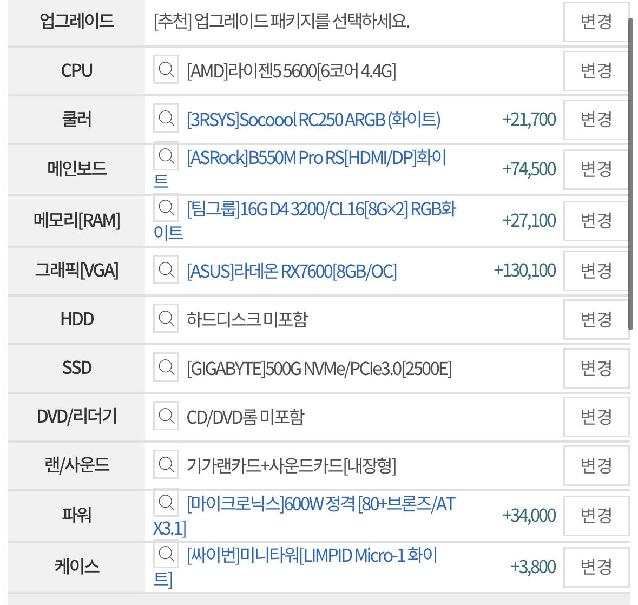This screenshot has height=605, width=638.
Task: Click the magnifier icon beside the ASRock motherboard
Action: [x=166, y=157]
